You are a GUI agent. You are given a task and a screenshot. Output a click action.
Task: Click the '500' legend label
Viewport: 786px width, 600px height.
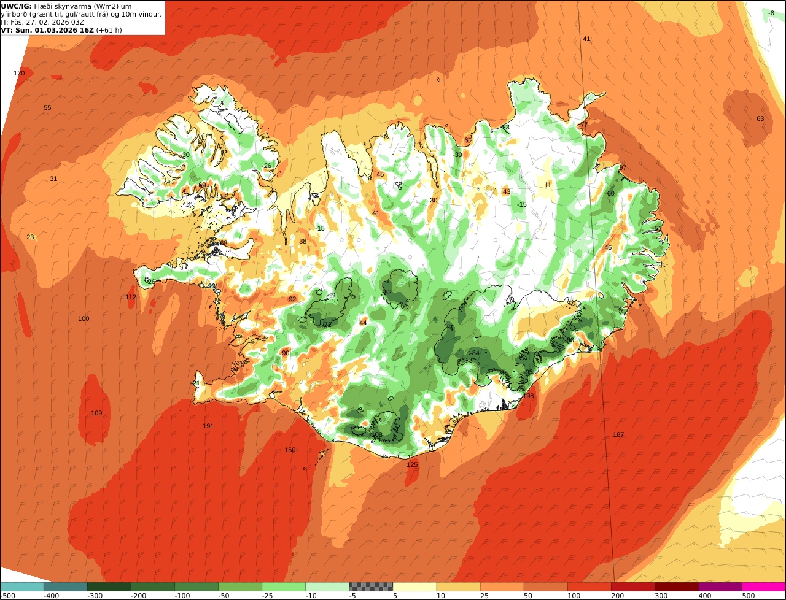point(749,596)
